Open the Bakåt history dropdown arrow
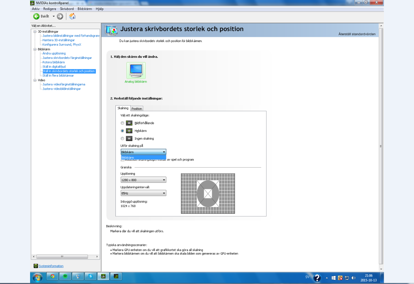The image size is (414, 284). [x=54, y=16]
